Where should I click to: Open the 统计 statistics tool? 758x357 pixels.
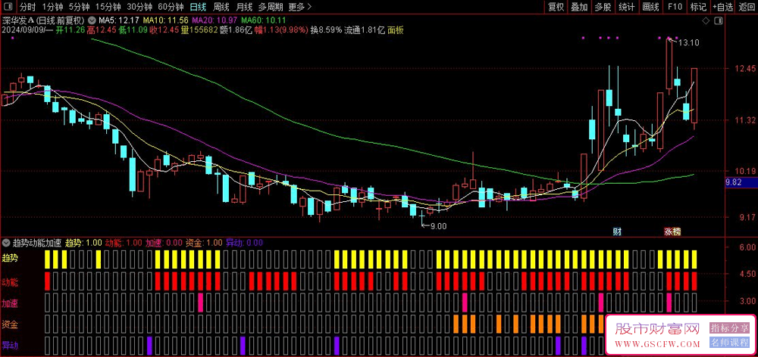627,7
